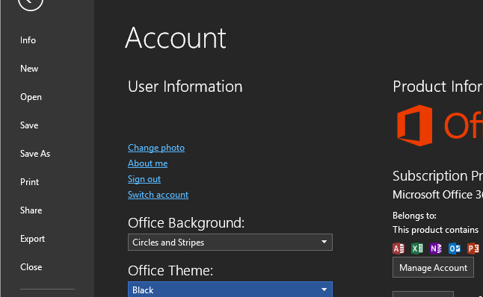
Task: Open the Share page
Action: pyautogui.click(x=31, y=210)
